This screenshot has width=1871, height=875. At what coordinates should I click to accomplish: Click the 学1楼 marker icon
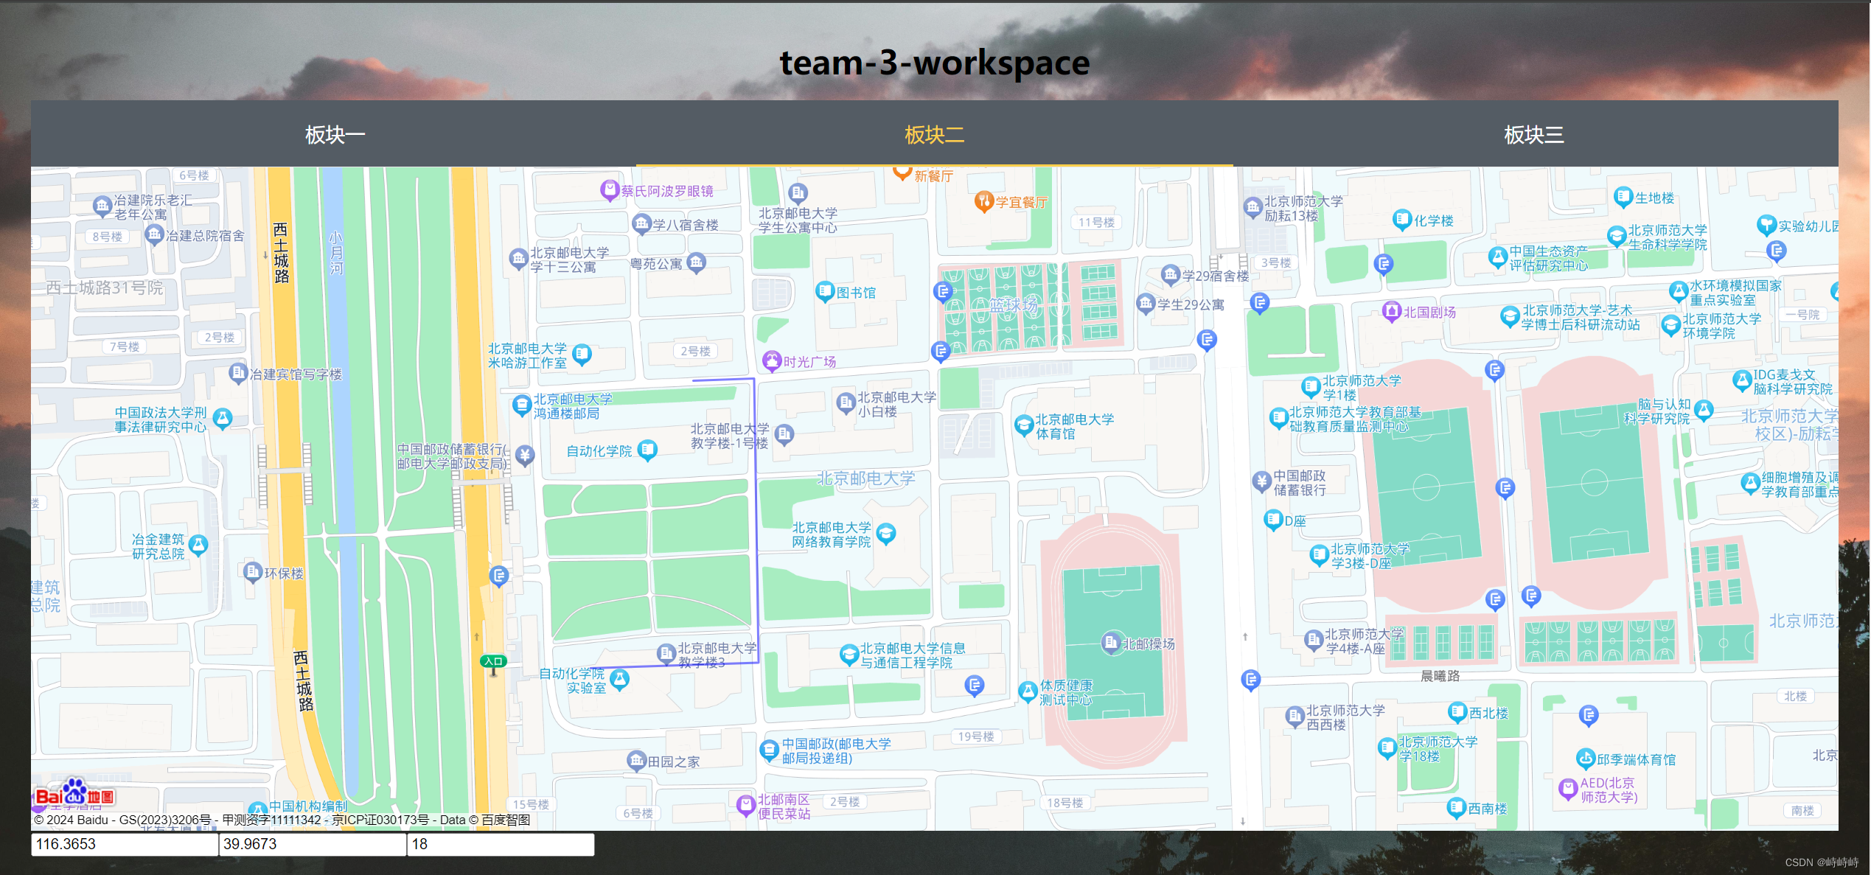(x=1311, y=387)
